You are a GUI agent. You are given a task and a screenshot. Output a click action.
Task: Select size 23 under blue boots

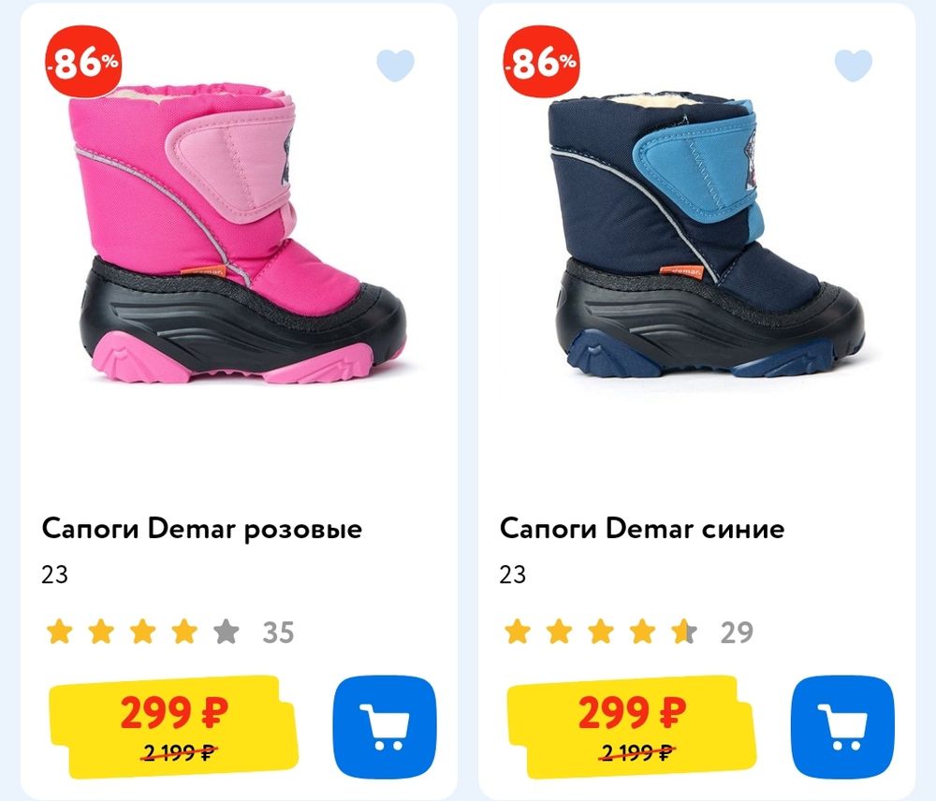[x=513, y=575]
